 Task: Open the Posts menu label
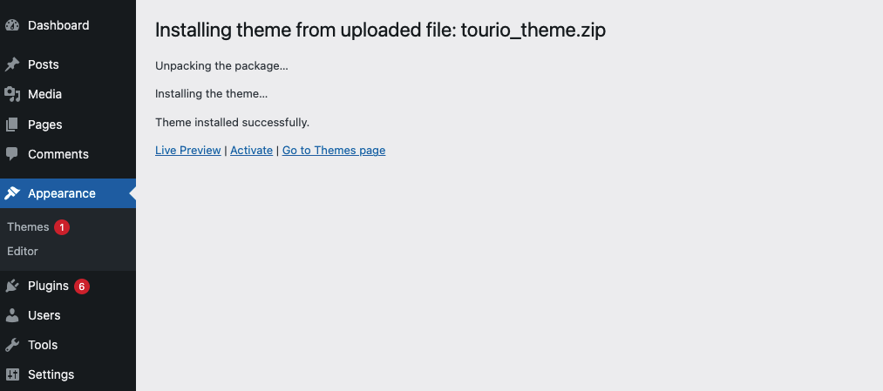[44, 64]
